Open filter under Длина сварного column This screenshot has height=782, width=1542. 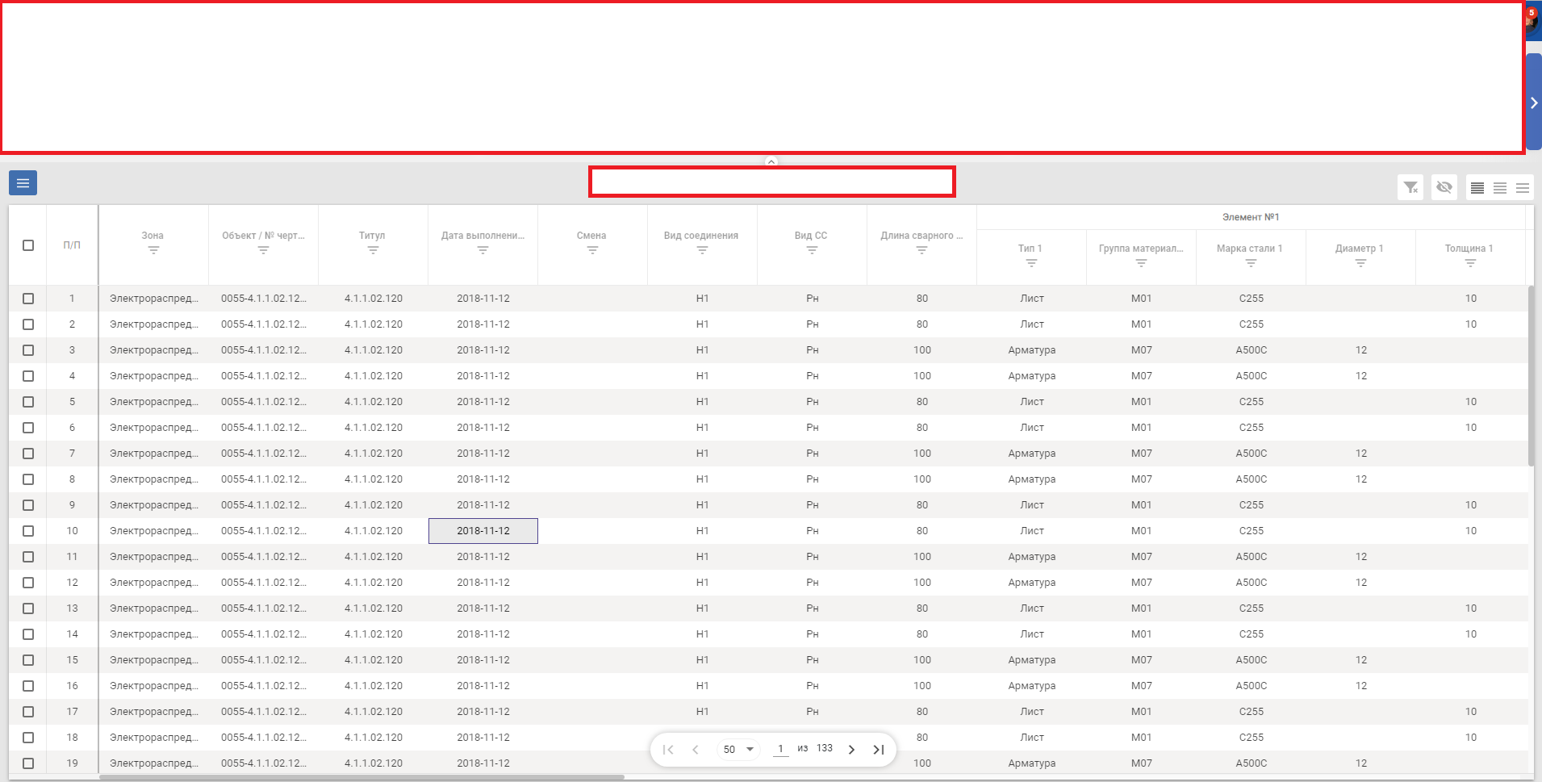tap(921, 250)
